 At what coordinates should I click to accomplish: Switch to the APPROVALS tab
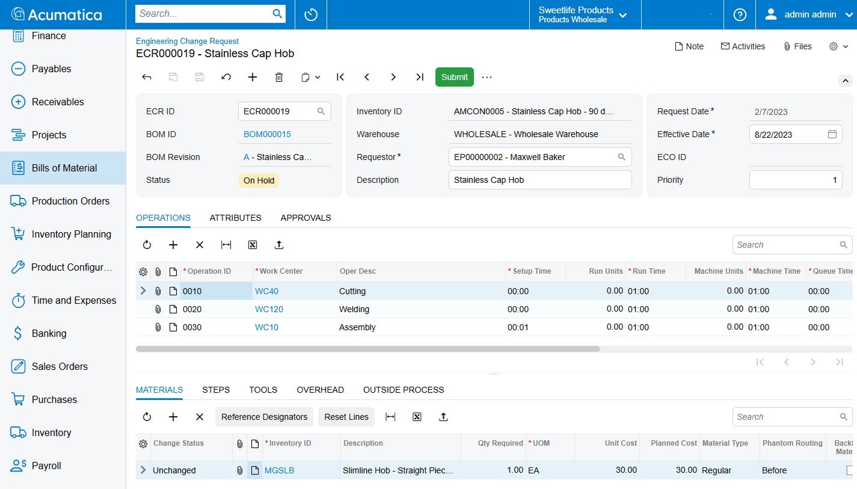[x=306, y=217]
